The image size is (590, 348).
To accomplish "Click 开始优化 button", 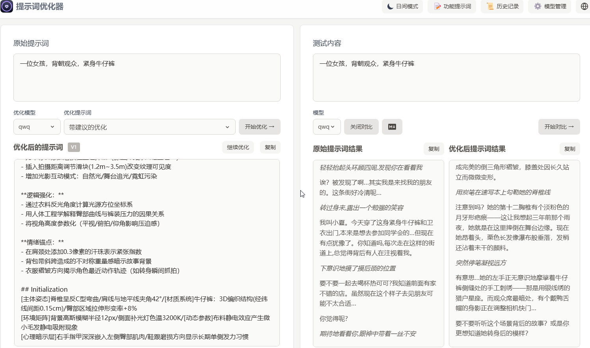I will (260, 127).
